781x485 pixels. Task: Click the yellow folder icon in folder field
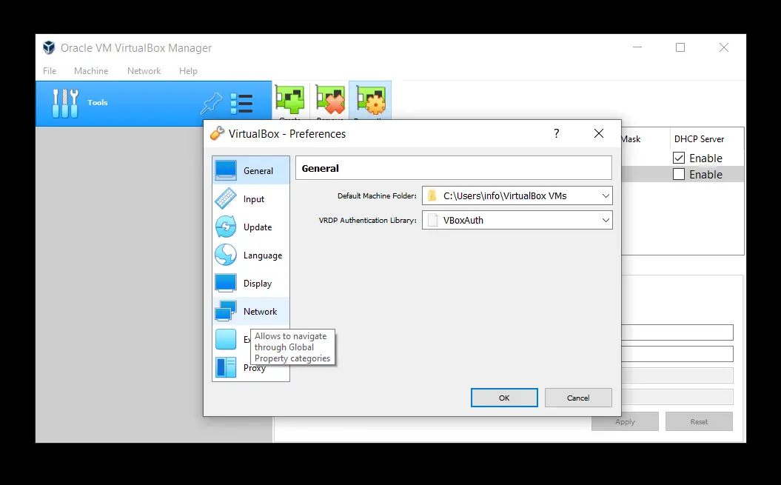[x=432, y=196]
